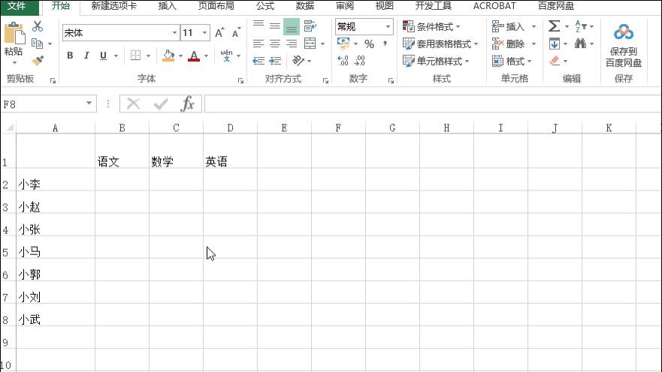Decrease decimal places

(x=359, y=61)
